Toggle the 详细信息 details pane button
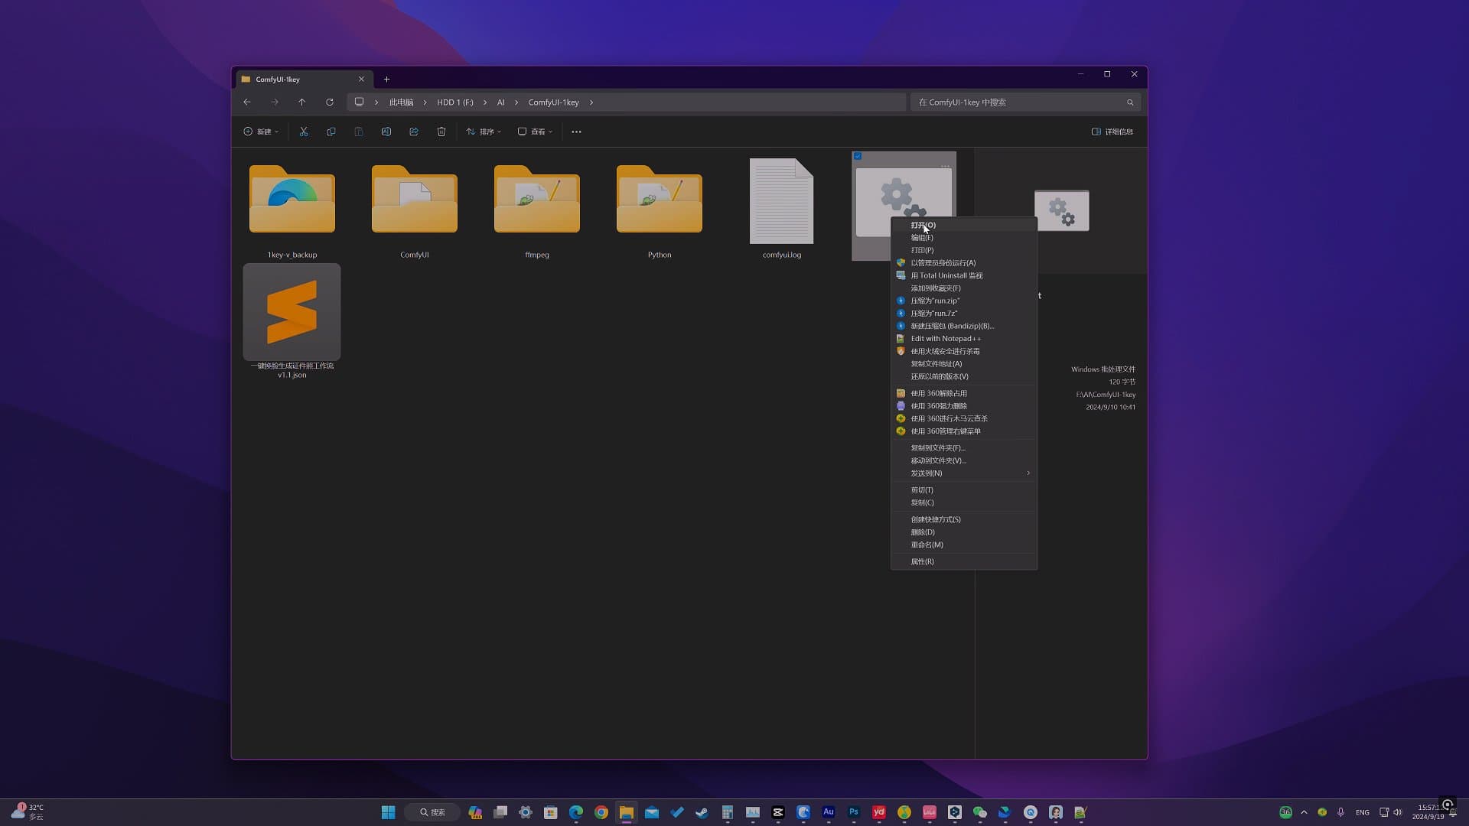1469x826 pixels. pos(1112,132)
